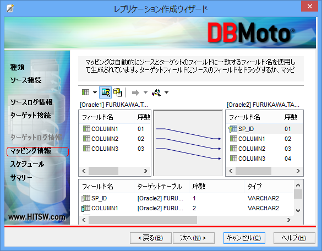Image resolution: width=322 pixels, height=251 pixels.
Task: Sort target list by フィールド名 header
Action: (x=254, y=117)
